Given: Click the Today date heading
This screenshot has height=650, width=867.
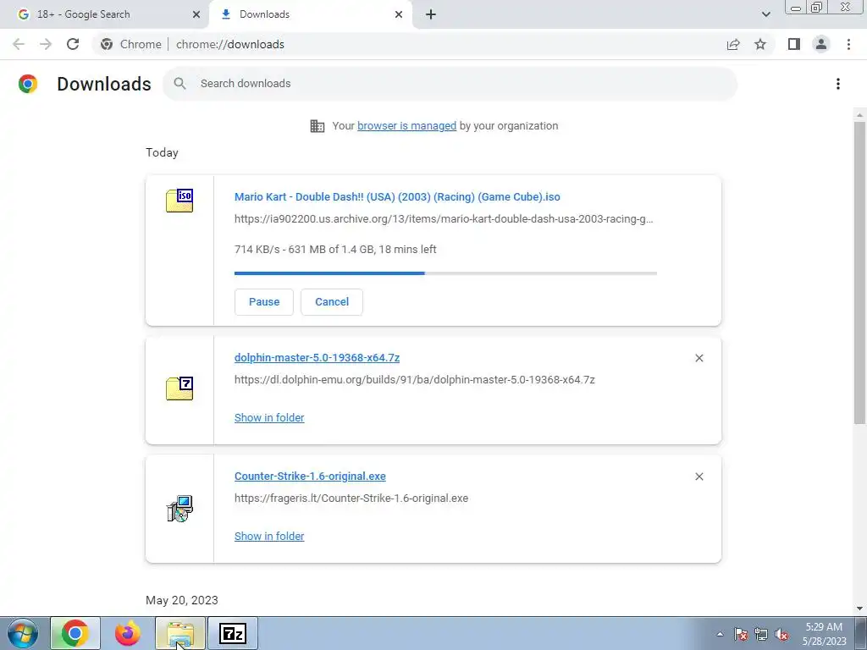Looking at the screenshot, I should point(162,152).
